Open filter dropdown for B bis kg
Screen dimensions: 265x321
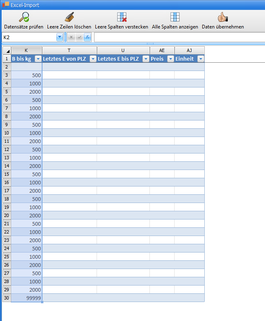(38, 59)
